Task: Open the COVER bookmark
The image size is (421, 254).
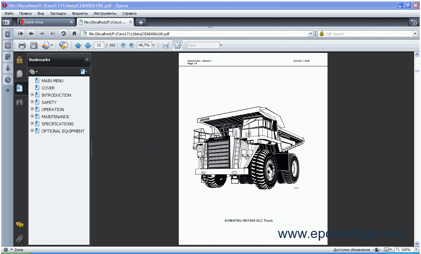Action: click(48, 88)
